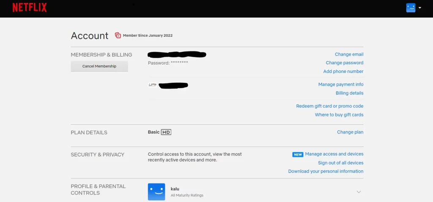Image resolution: width=433 pixels, height=202 pixels.
Task: Click the PROFILE & PARENTAL CONTROLS label
Action: pyautogui.click(x=98, y=190)
